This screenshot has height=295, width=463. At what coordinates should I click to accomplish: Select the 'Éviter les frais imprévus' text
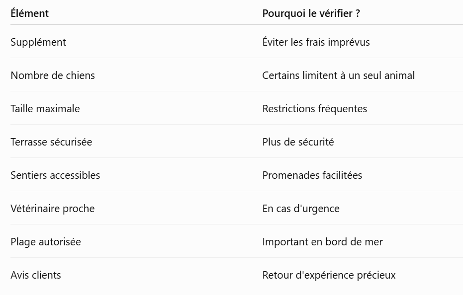[316, 42]
